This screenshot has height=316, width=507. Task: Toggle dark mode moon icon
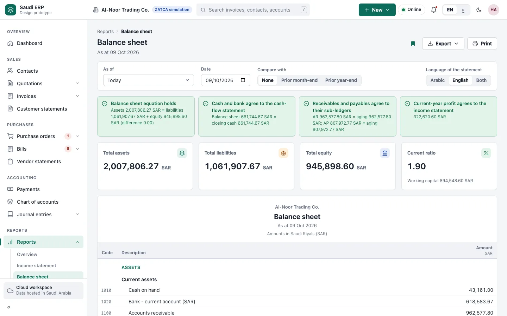coord(479,10)
